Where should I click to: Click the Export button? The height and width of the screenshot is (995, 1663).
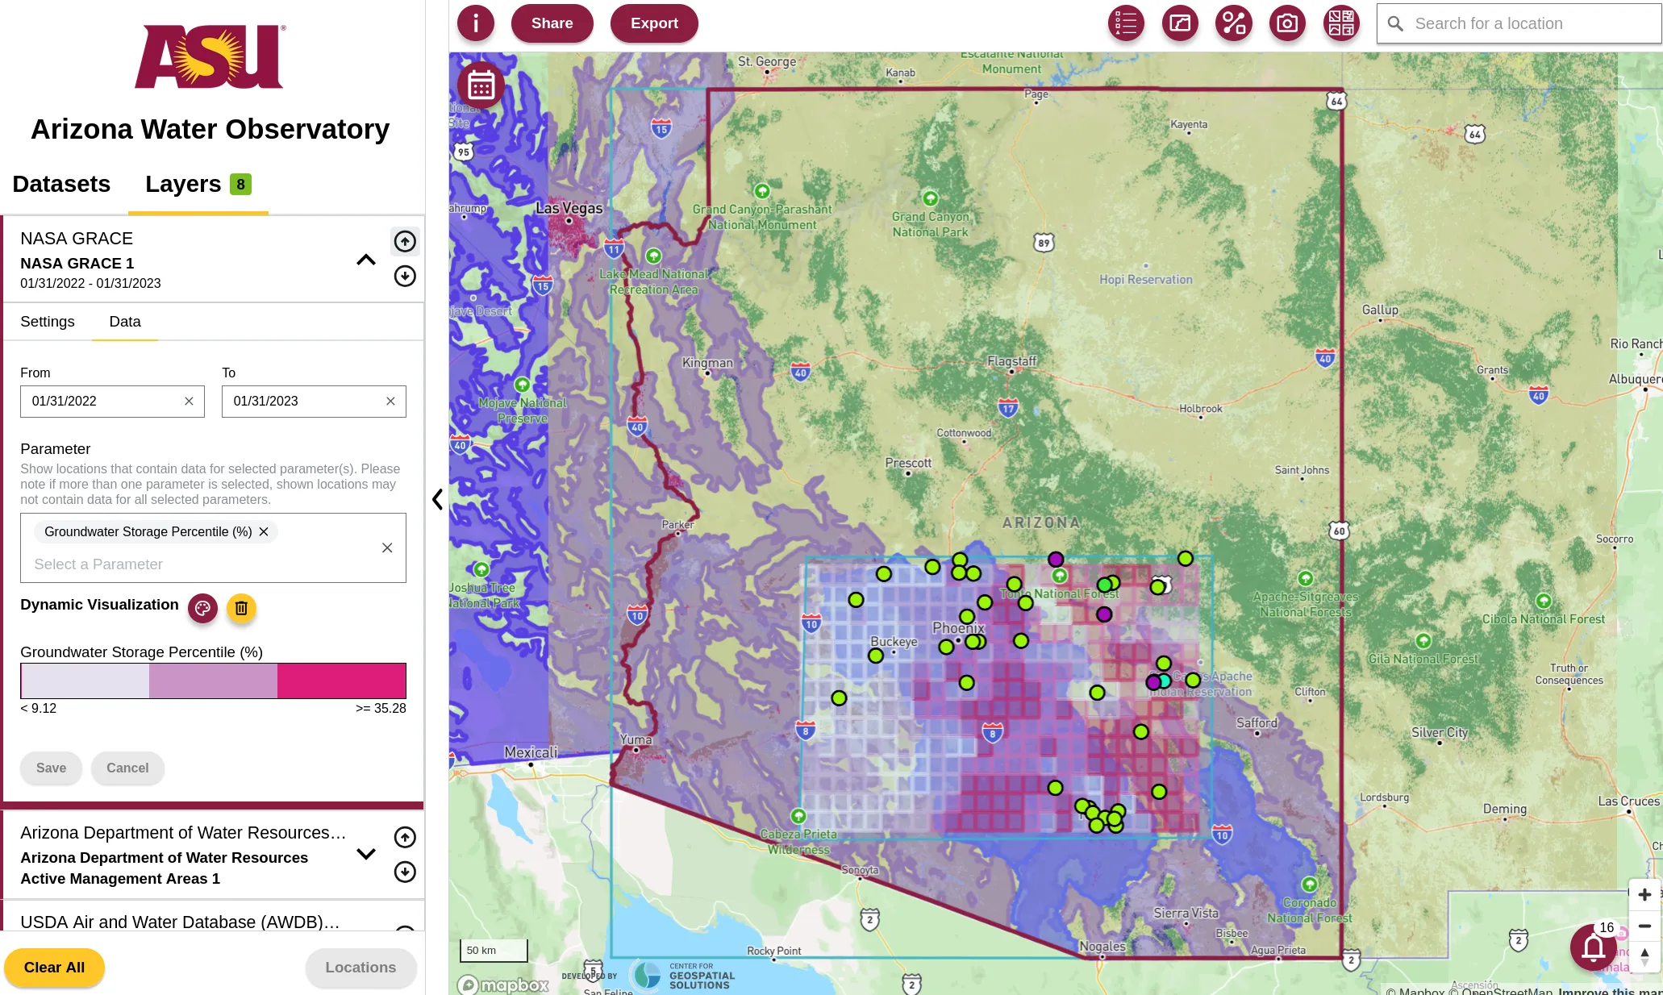point(654,23)
